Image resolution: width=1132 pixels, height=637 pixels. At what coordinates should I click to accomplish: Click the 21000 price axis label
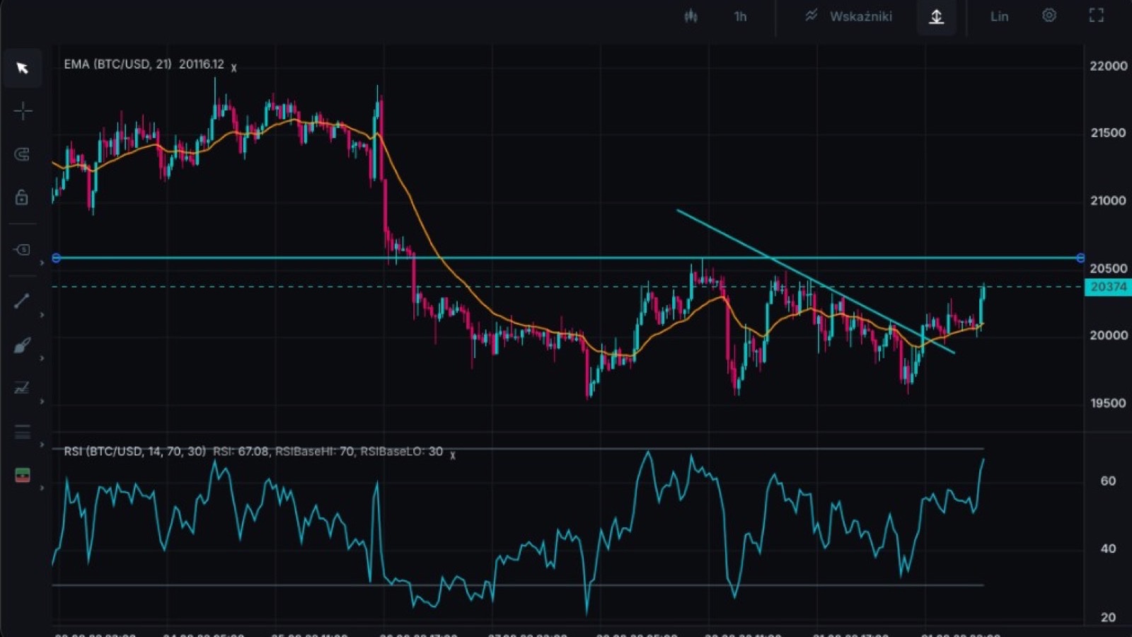1109,200
